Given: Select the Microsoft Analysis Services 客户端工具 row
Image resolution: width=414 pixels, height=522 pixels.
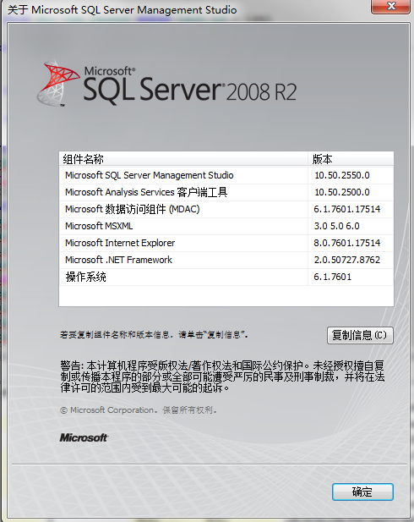Looking at the screenshot, I should pos(226,192).
